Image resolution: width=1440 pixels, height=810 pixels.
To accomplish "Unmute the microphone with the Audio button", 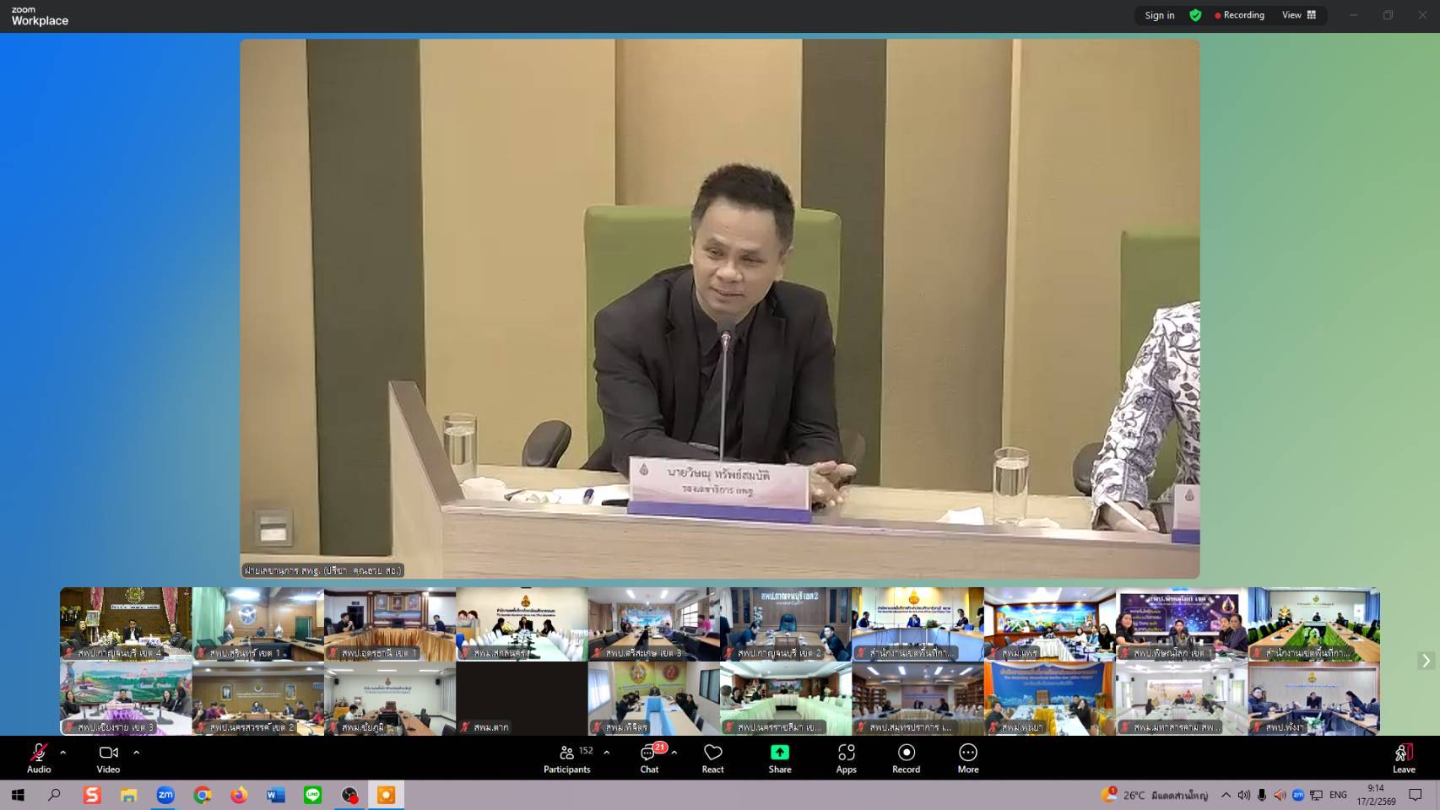I will (39, 757).
